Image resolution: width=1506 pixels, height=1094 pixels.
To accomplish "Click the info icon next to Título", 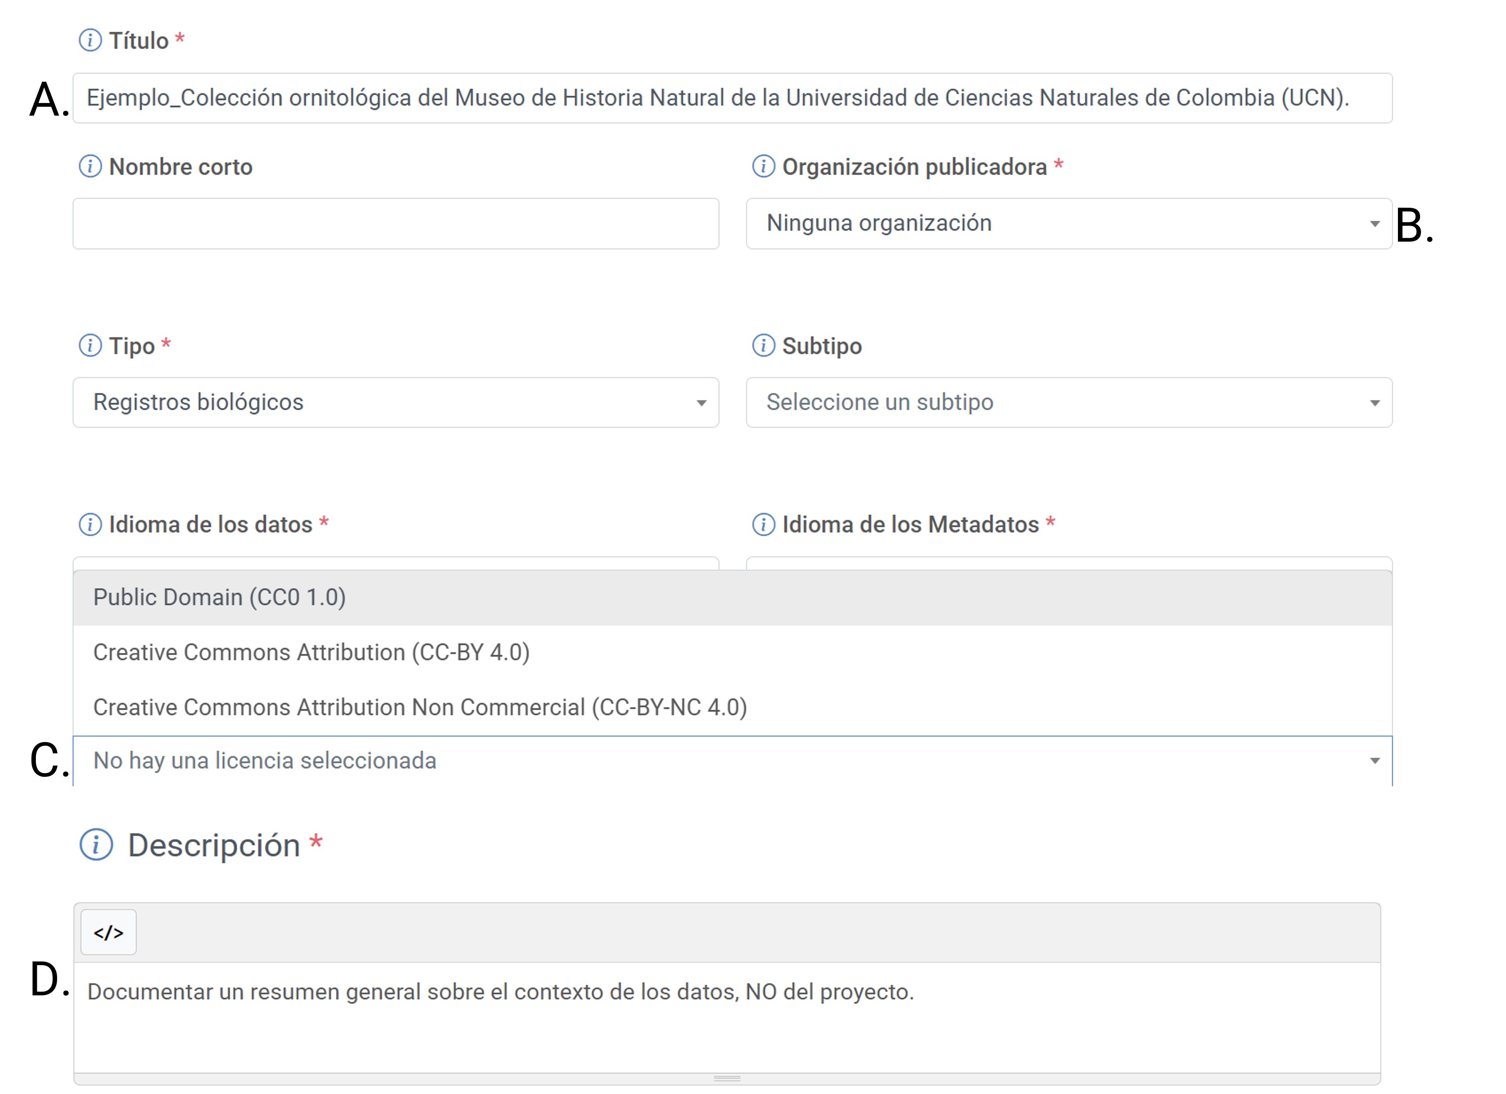I will [90, 41].
